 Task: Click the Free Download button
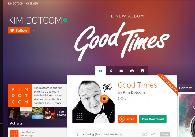[x=153, y=119]
